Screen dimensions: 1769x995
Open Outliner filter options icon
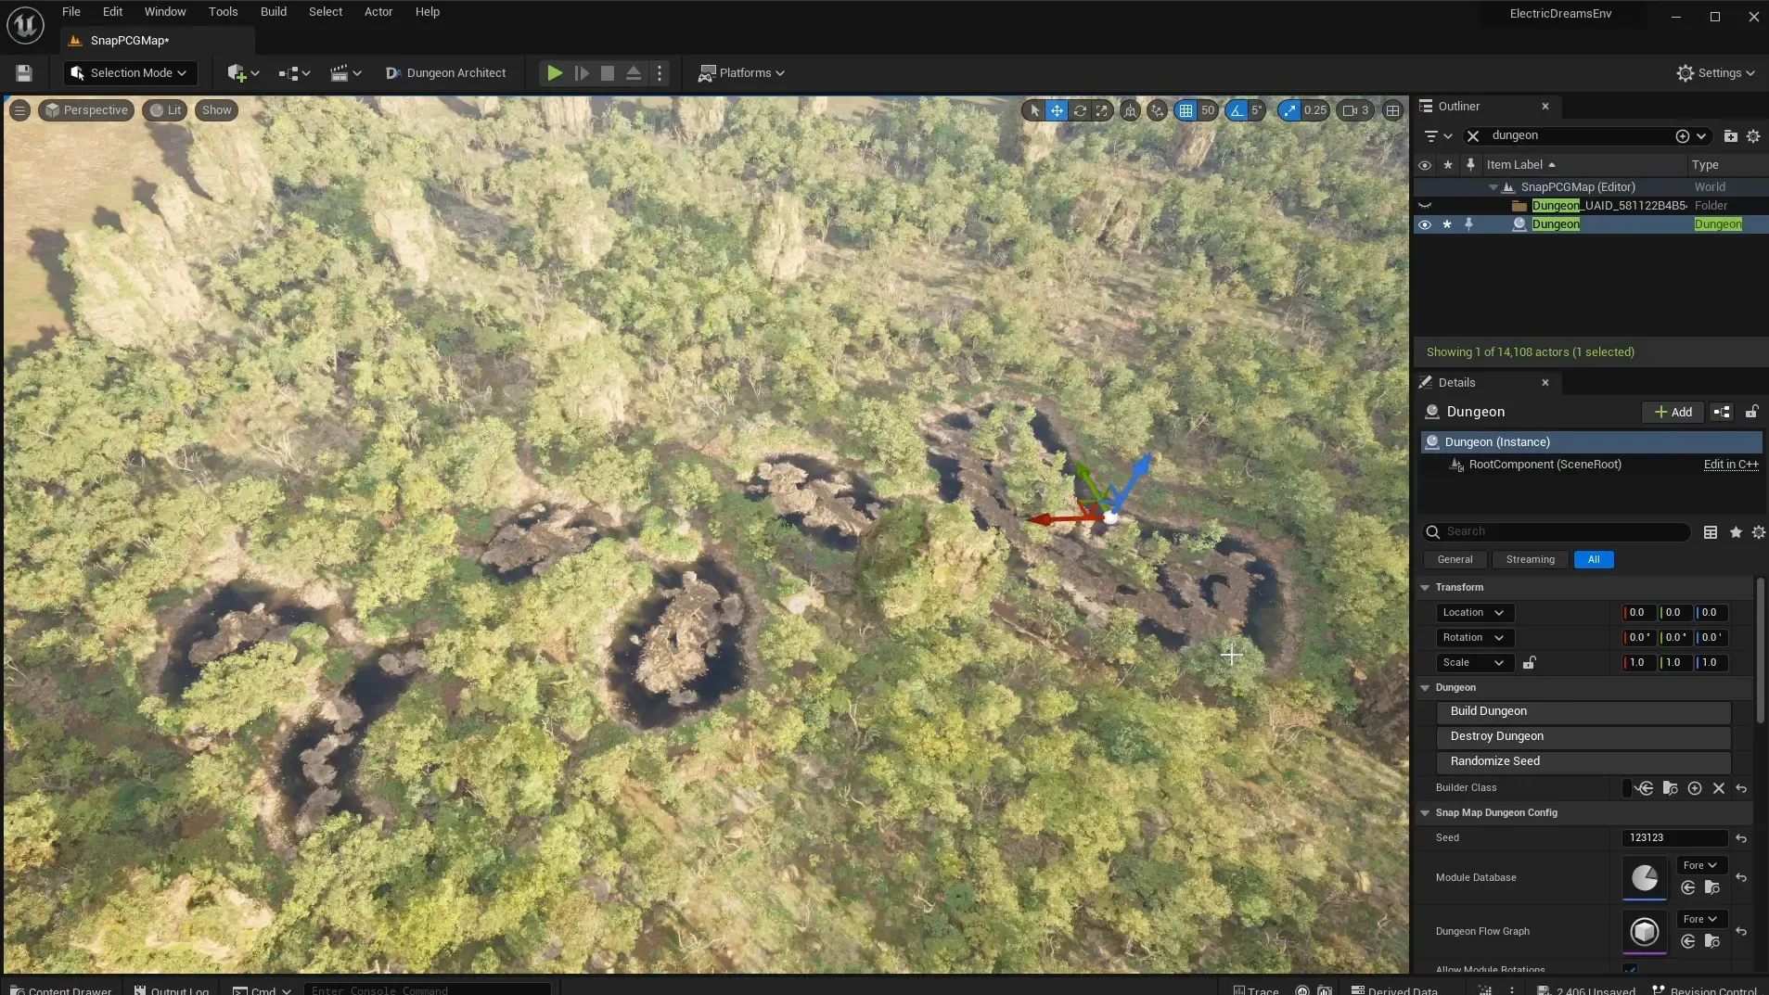(x=1437, y=136)
